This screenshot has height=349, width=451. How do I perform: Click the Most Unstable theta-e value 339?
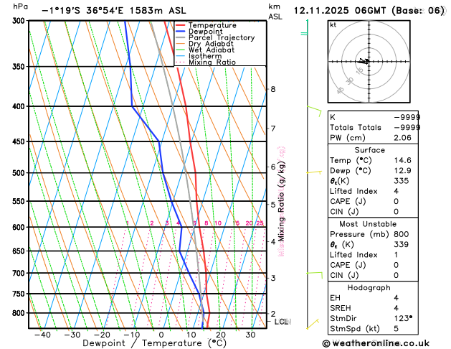[402, 244]
